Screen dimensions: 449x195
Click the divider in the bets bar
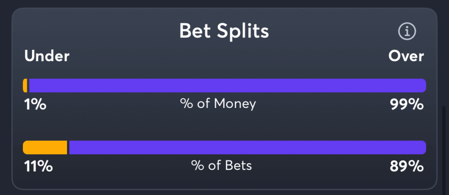point(68,147)
